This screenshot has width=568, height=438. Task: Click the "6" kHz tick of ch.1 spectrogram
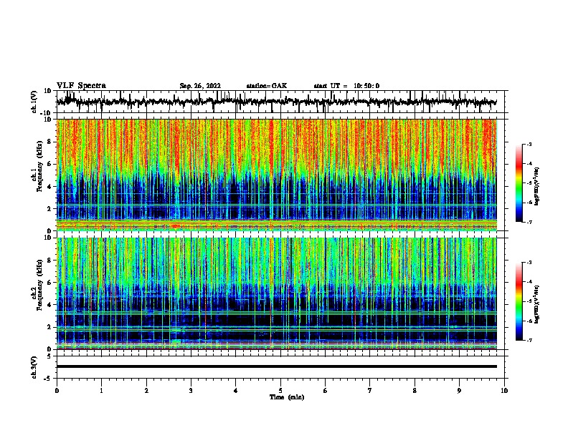49,164
